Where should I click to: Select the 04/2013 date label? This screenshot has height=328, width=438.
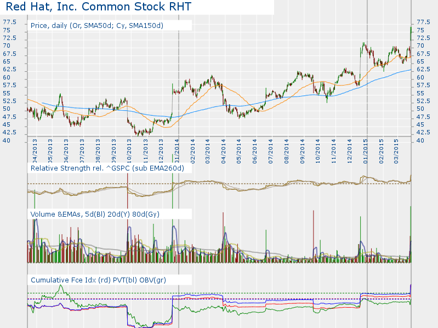point(35,150)
